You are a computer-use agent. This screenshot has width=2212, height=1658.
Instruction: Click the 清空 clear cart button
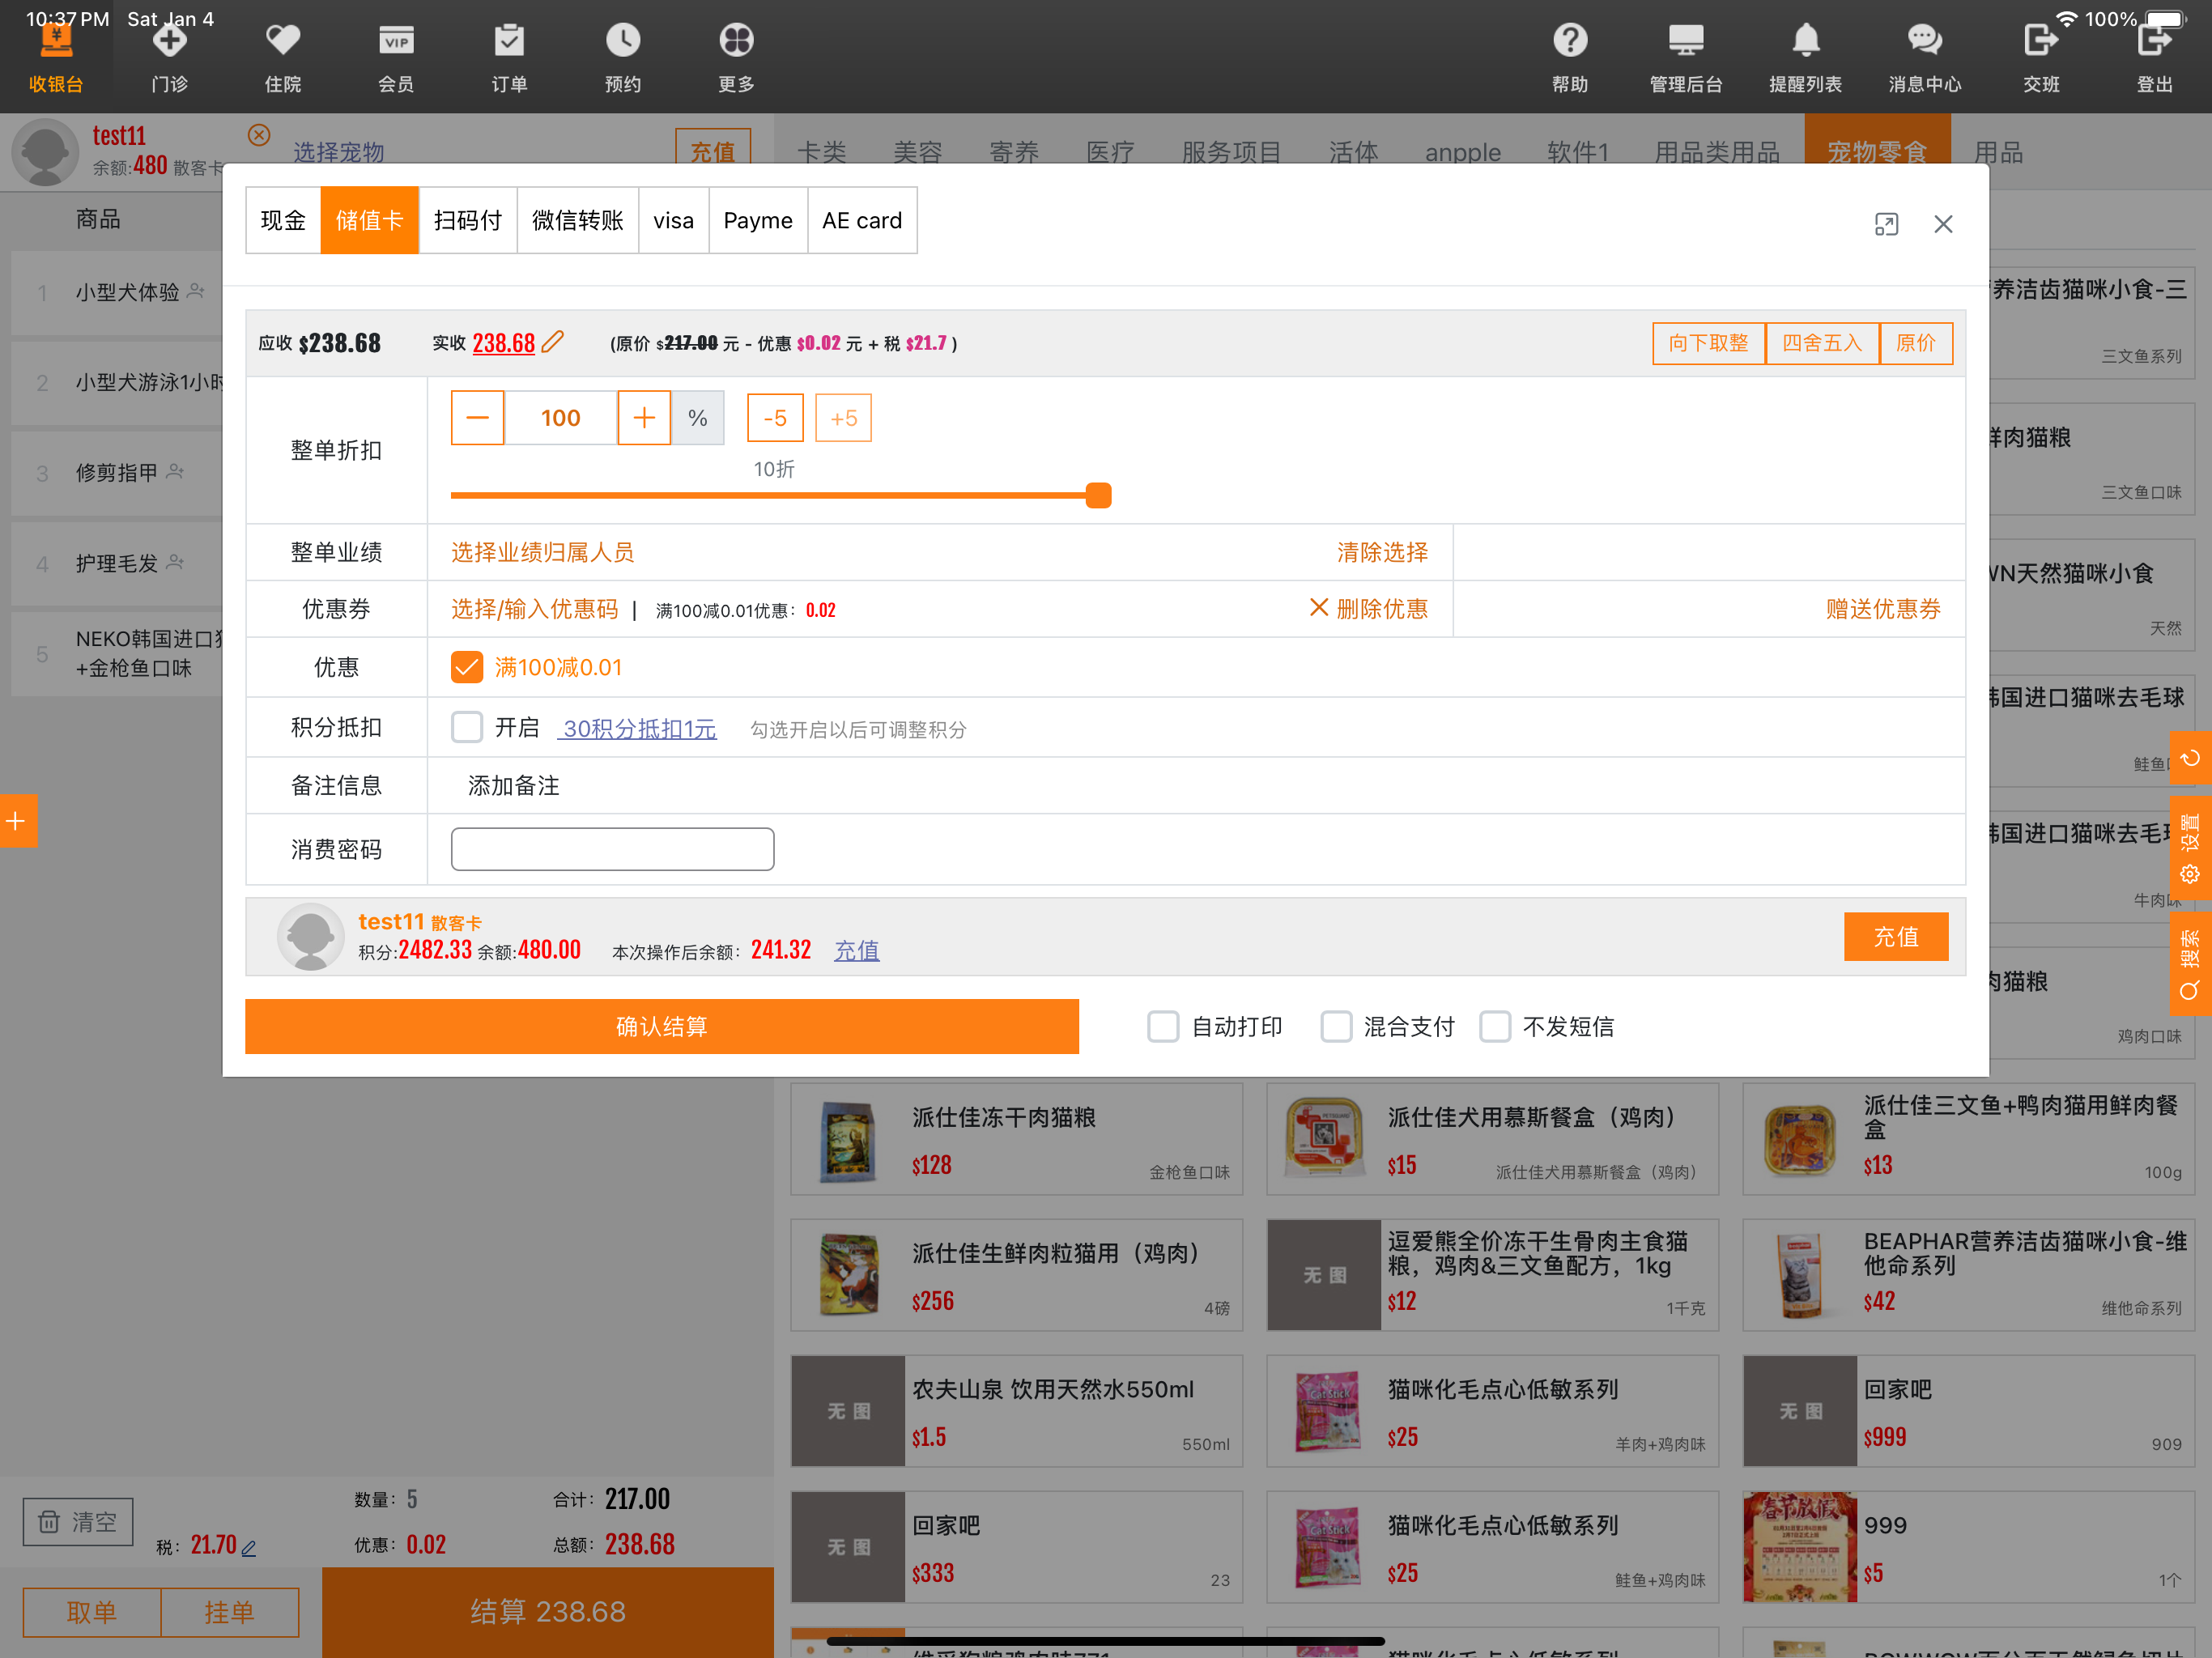click(x=78, y=1522)
